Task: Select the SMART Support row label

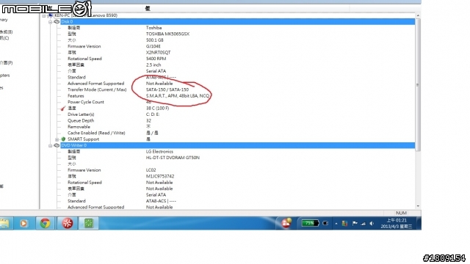Action: pyautogui.click(x=83, y=139)
